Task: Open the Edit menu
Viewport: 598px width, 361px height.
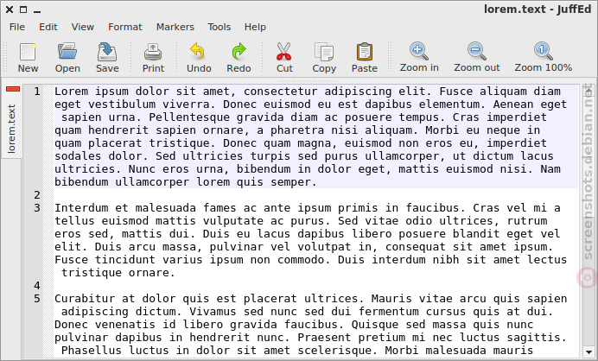Action: 48,27
